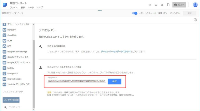Click the refresh data icon
This screenshot has width=200, height=111.
(162, 5)
